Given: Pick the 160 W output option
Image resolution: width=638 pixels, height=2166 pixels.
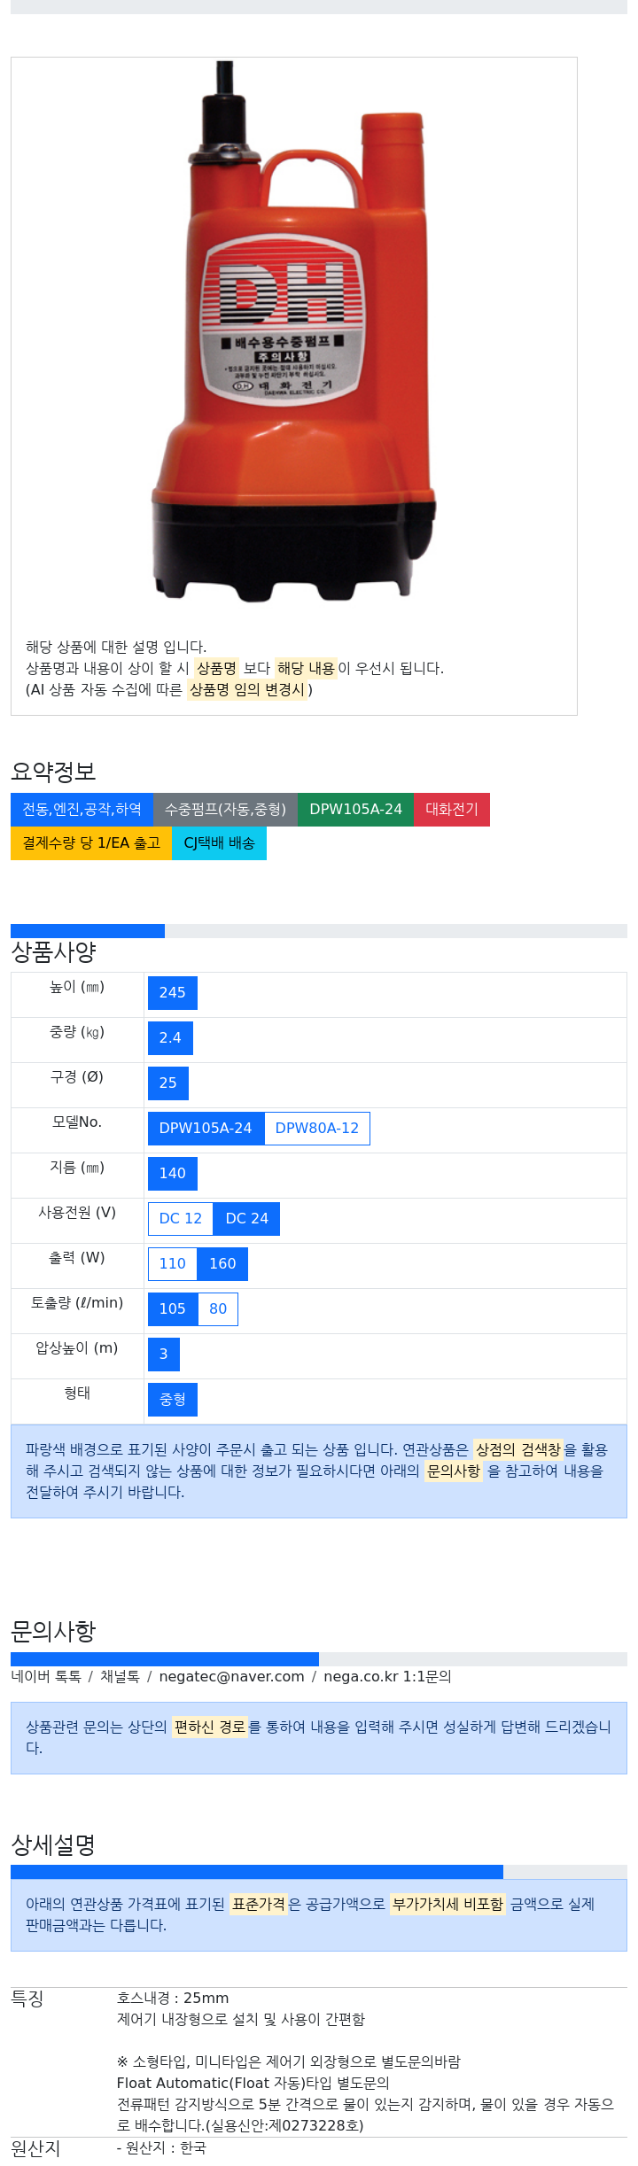Looking at the screenshot, I should (x=222, y=1264).
